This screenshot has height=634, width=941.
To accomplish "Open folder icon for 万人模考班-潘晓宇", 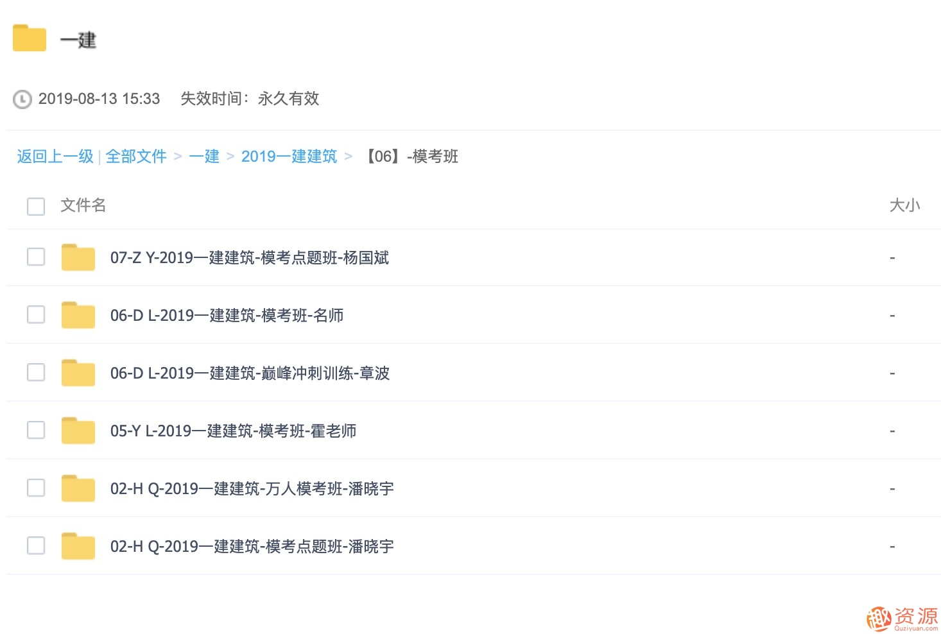I will coord(78,488).
